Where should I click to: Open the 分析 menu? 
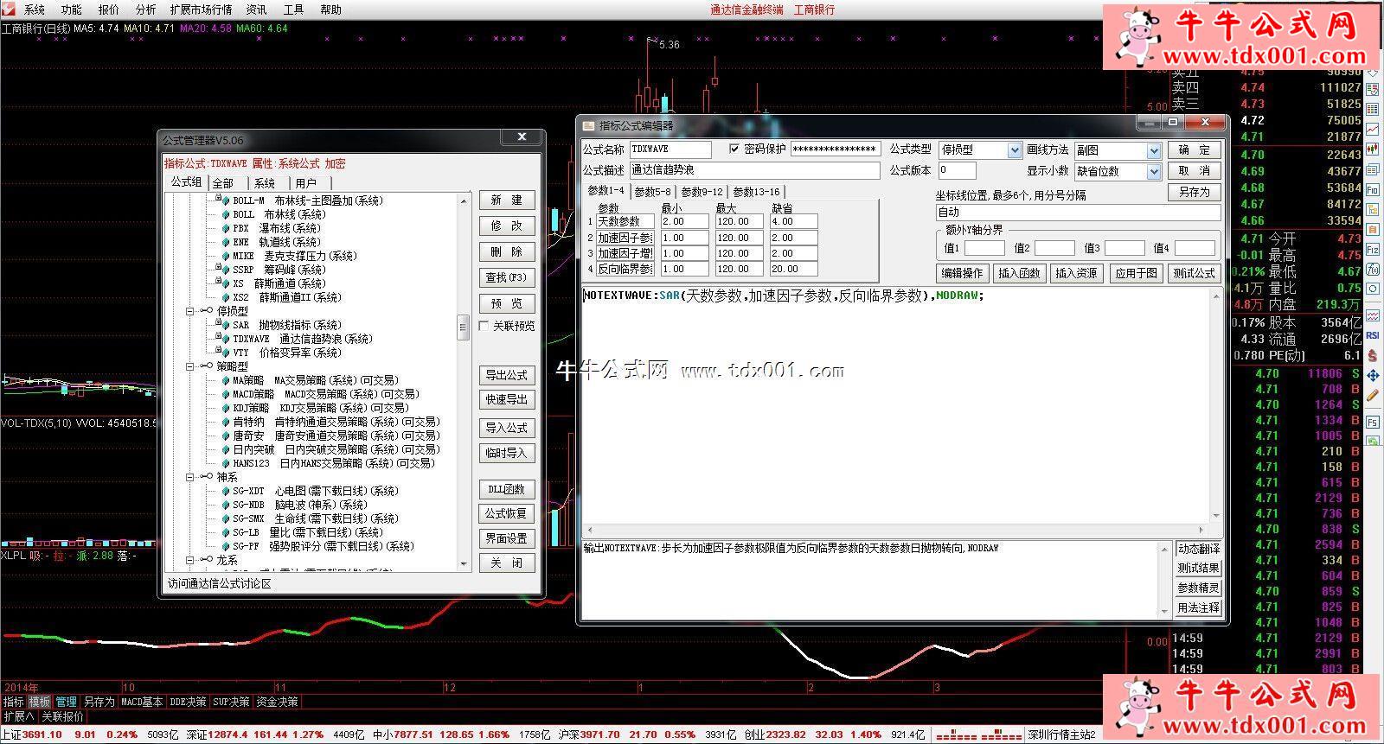click(x=146, y=10)
